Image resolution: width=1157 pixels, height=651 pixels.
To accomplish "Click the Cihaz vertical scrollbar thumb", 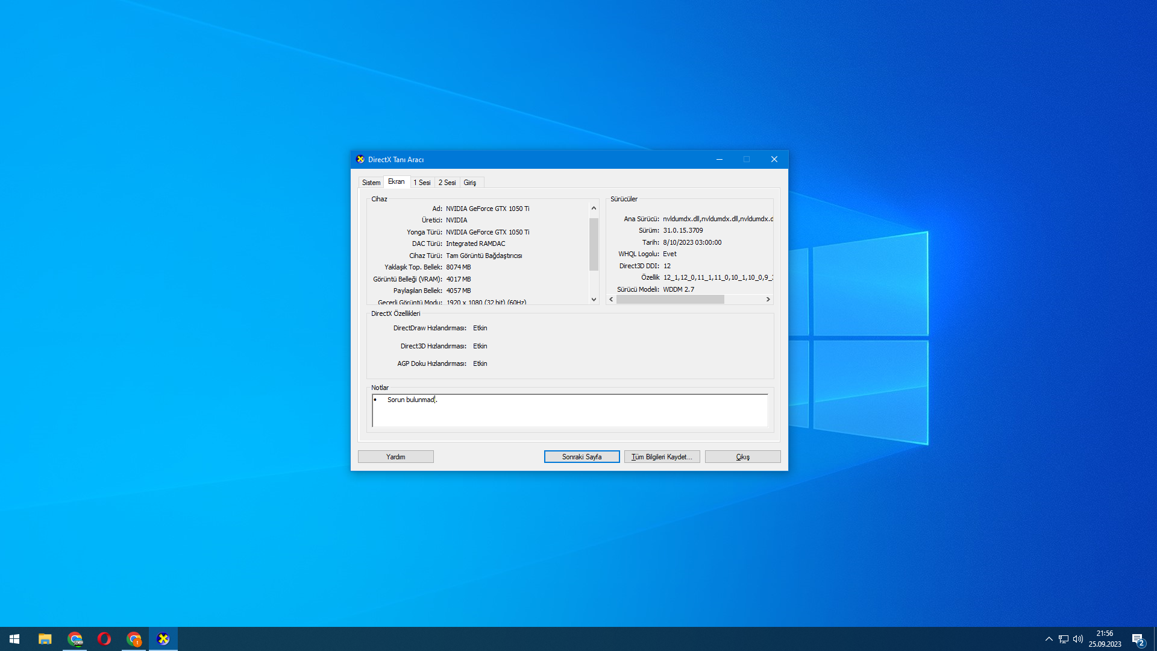I will pyautogui.click(x=594, y=244).
